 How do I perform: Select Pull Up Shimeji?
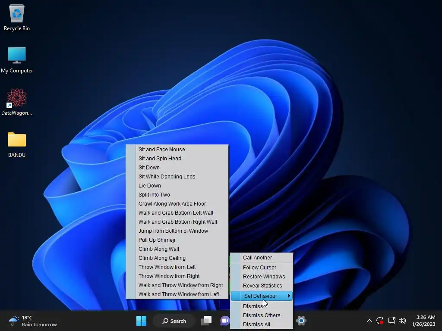coord(177,240)
